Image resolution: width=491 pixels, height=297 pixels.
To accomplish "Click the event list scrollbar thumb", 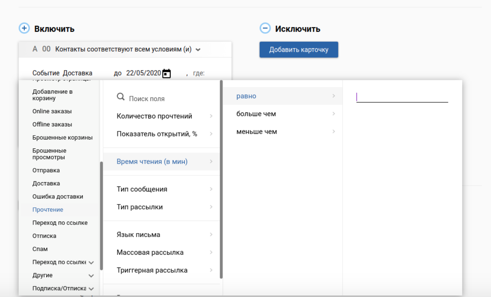I will click(x=101, y=215).
